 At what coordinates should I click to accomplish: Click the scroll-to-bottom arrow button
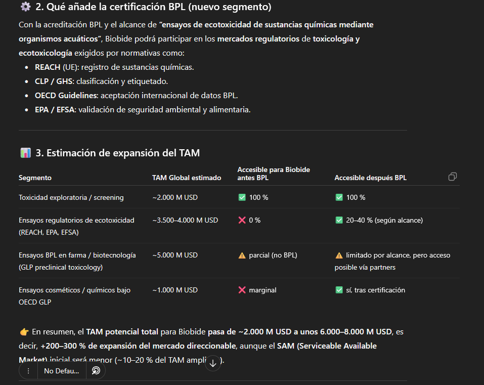pos(213,363)
